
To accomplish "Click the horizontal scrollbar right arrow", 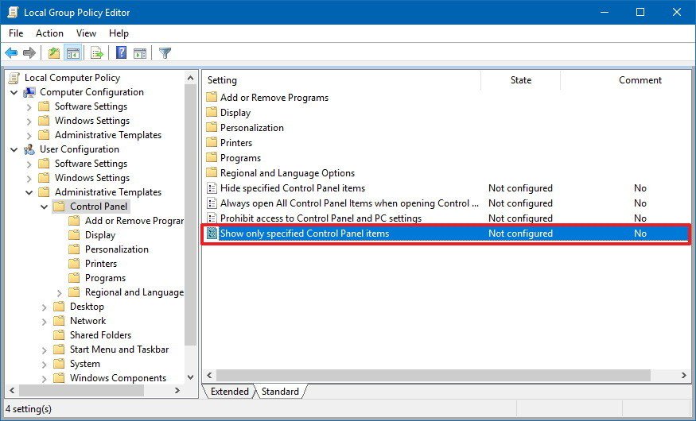I will pos(684,375).
